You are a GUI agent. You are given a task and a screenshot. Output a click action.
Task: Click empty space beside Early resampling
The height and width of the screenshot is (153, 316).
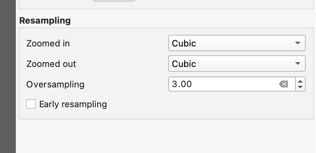[x=206, y=104]
